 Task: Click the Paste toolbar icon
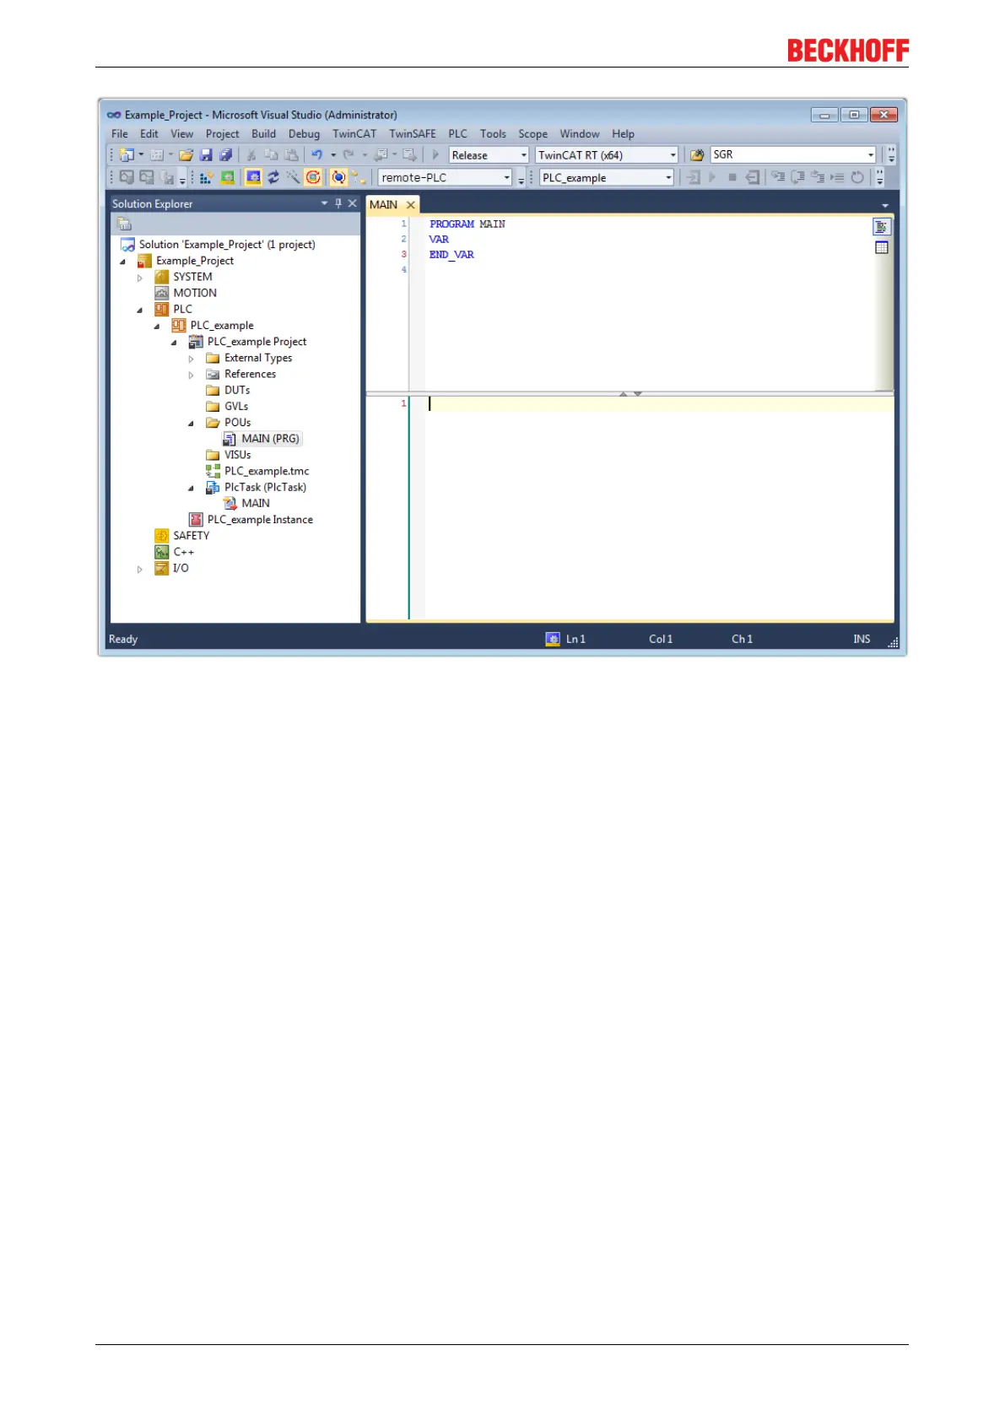point(291,155)
